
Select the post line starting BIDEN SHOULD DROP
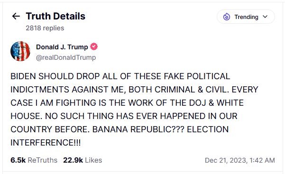click(120, 76)
